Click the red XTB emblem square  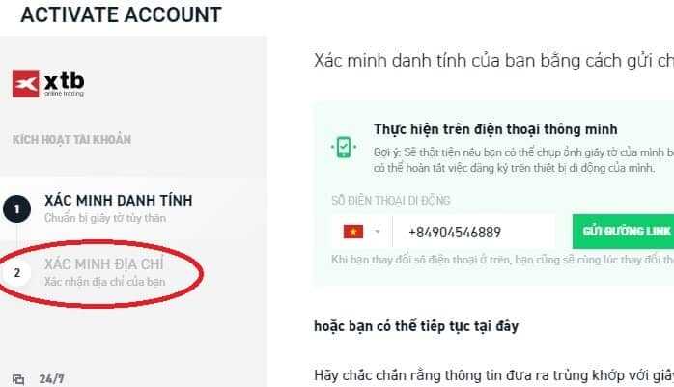coord(26,84)
